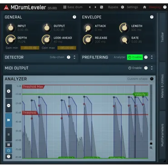Image resolution: width=168 pixels, height=168 pixels.
Task: Click the Depth knob
Action: point(10,40)
